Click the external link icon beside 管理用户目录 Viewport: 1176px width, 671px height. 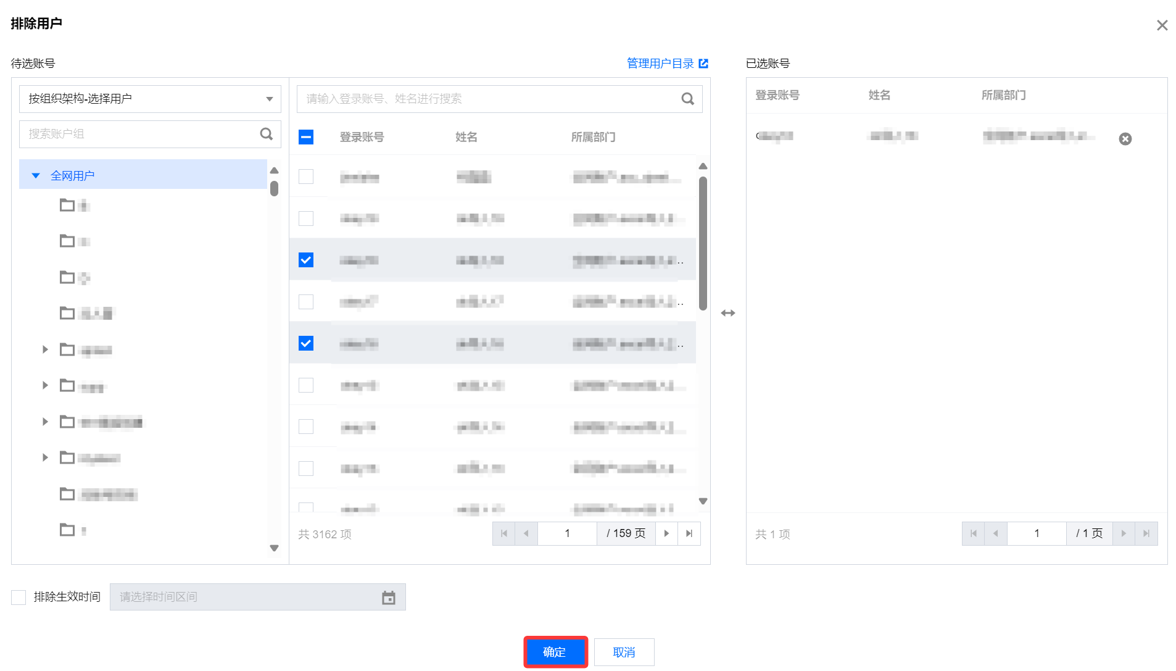pos(703,64)
